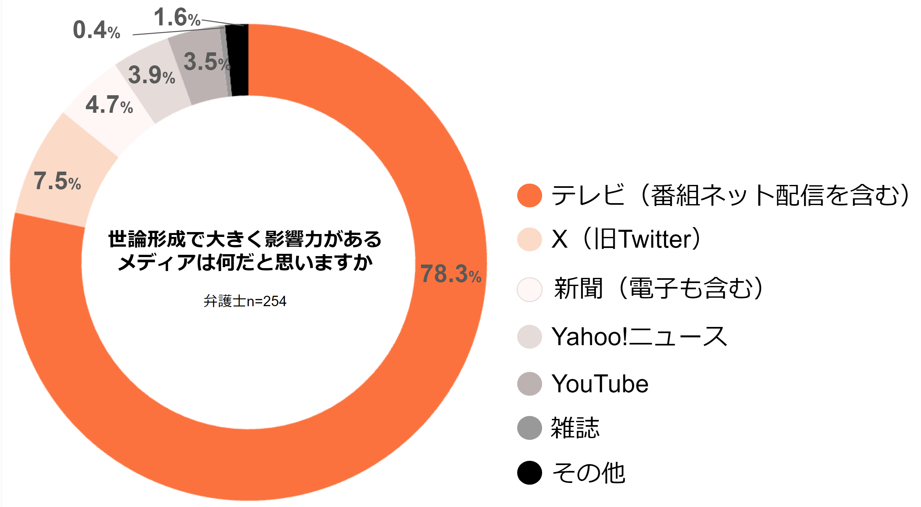Click the 4.7% donut segment label
Viewport: 921px width, 507px height.
[109, 105]
